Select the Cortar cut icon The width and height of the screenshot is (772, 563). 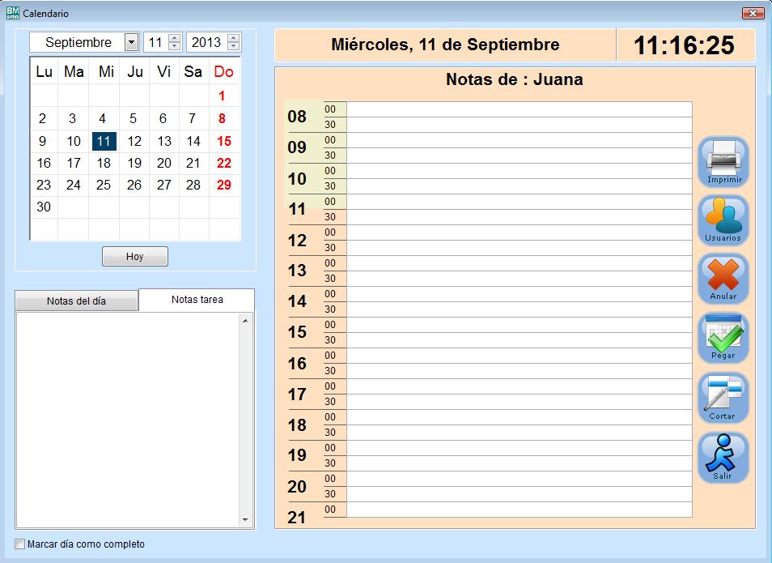coord(723,397)
